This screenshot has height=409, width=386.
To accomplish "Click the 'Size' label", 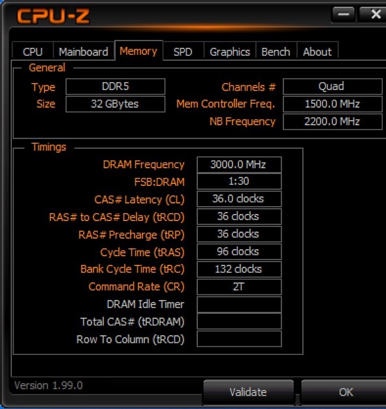I will tap(46, 104).
